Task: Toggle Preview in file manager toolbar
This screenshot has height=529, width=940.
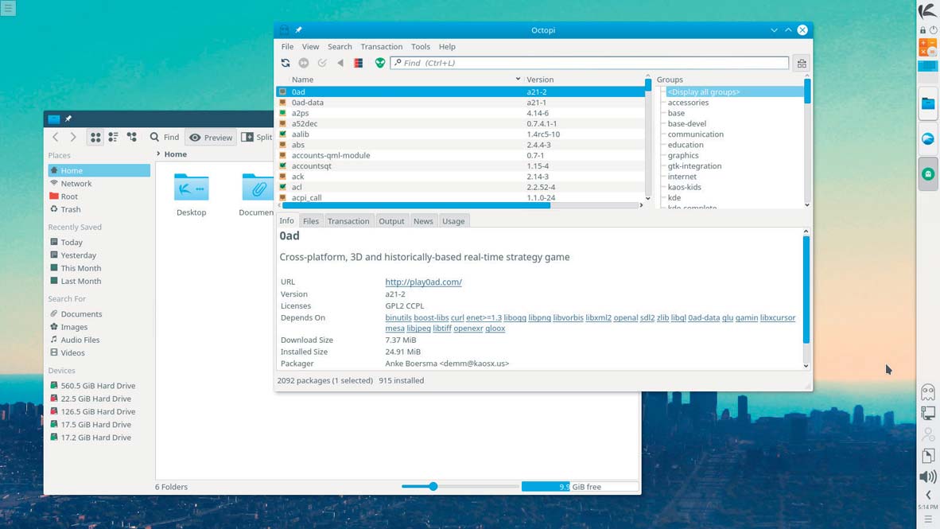Action: [x=211, y=138]
